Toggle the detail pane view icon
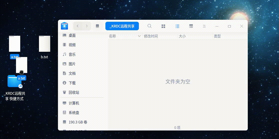This screenshot has width=279, height=139. tap(191, 26)
